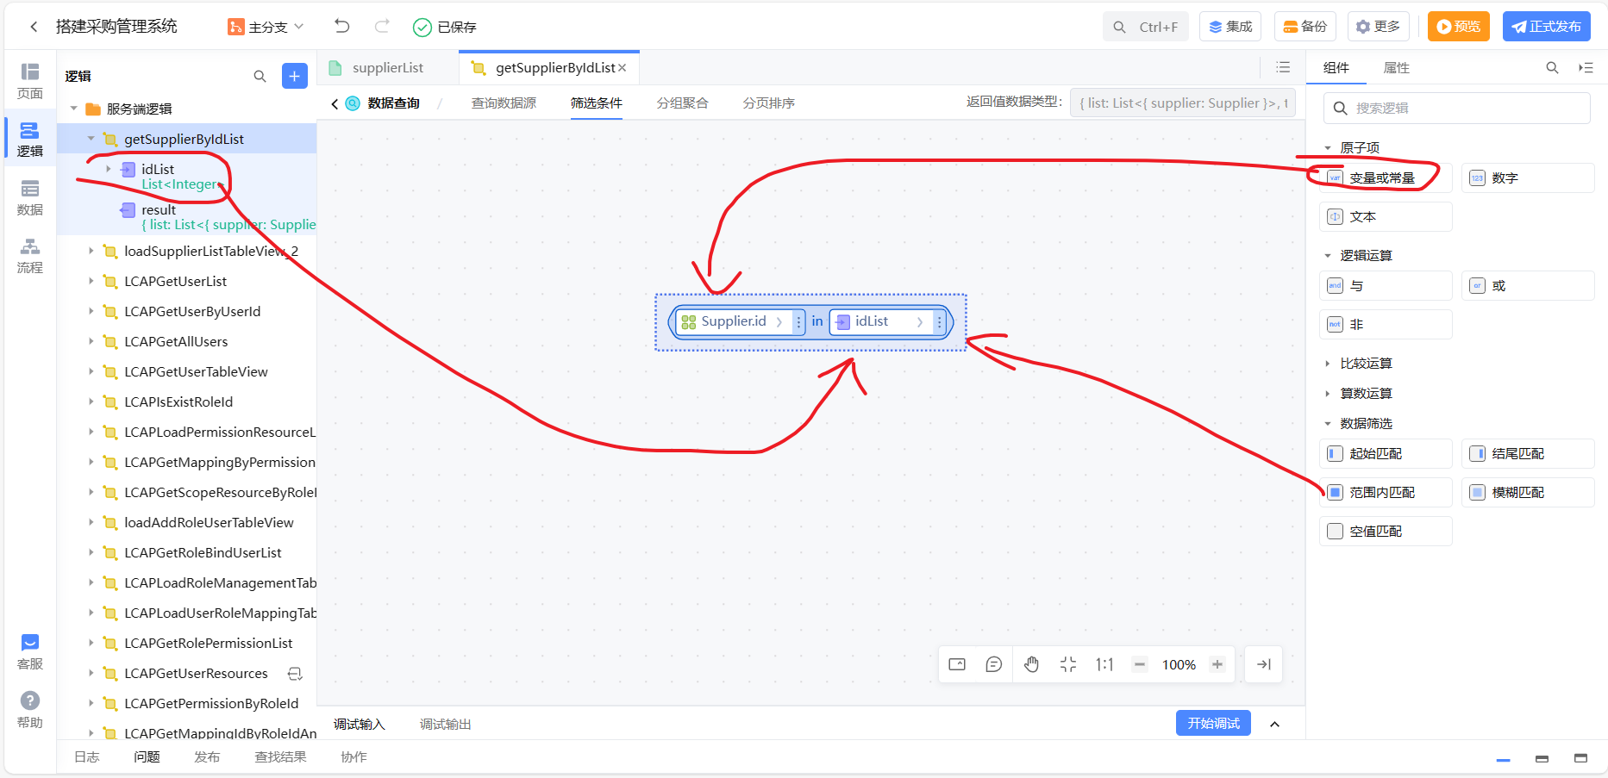
Task: Expand the idList parameter node
Action: click(109, 169)
